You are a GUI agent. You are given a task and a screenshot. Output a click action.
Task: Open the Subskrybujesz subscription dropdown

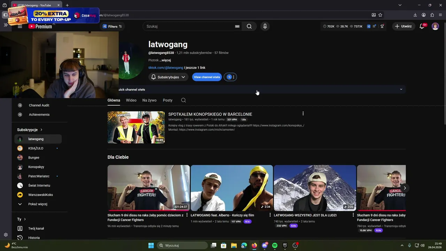click(168, 77)
